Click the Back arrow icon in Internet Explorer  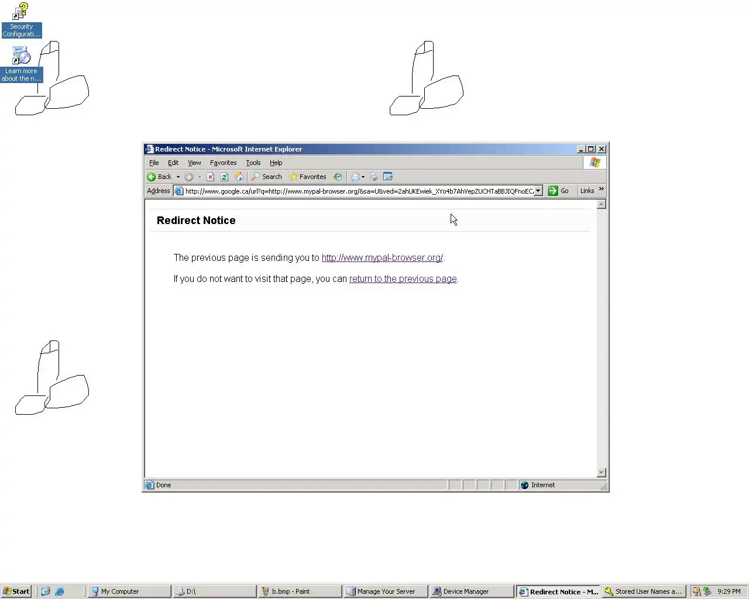pyautogui.click(x=152, y=177)
